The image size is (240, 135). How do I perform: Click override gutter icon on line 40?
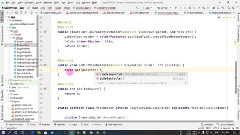(45, 65)
